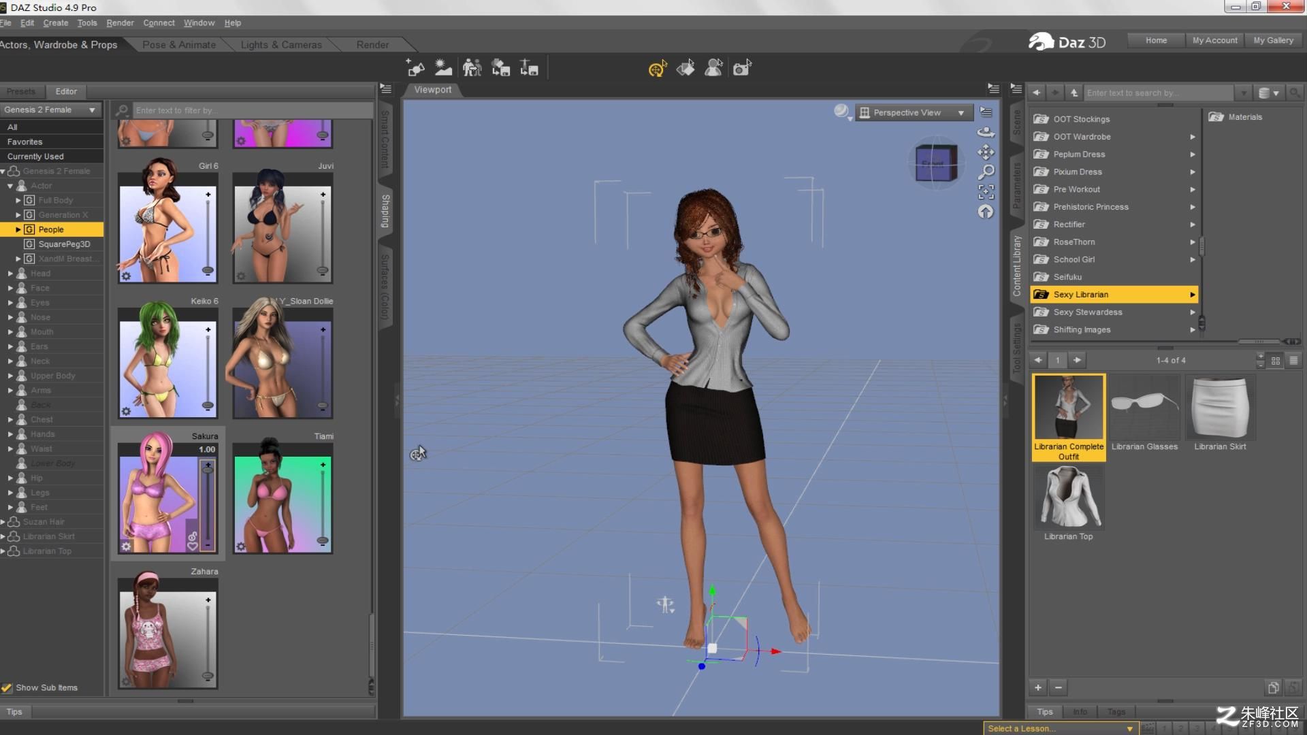Click the up-folder arrow in content library

point(1074,93)
